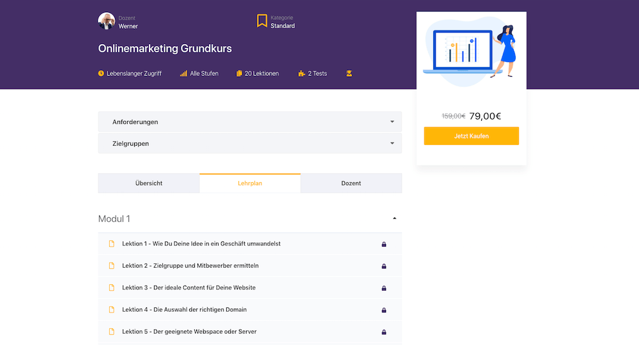Click the 20 Lektionen text

point(261,73)
